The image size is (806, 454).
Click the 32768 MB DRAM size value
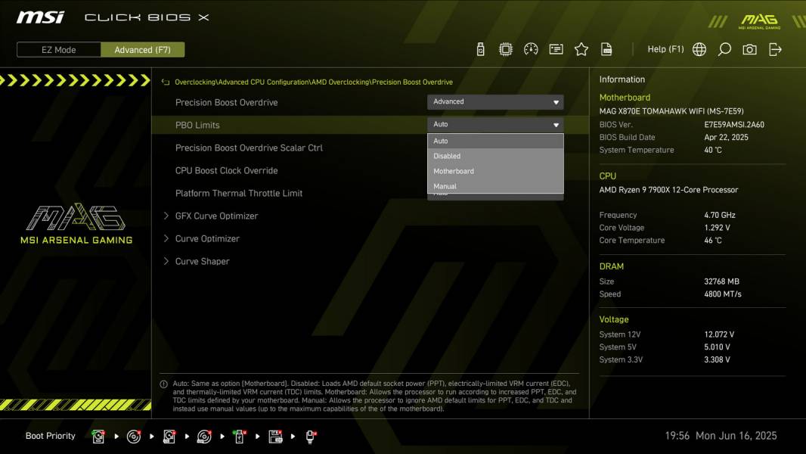coord(721,281)
